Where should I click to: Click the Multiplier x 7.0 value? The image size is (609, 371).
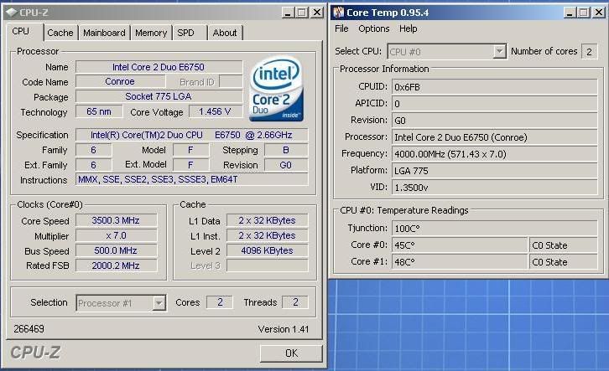coord(116,235)
